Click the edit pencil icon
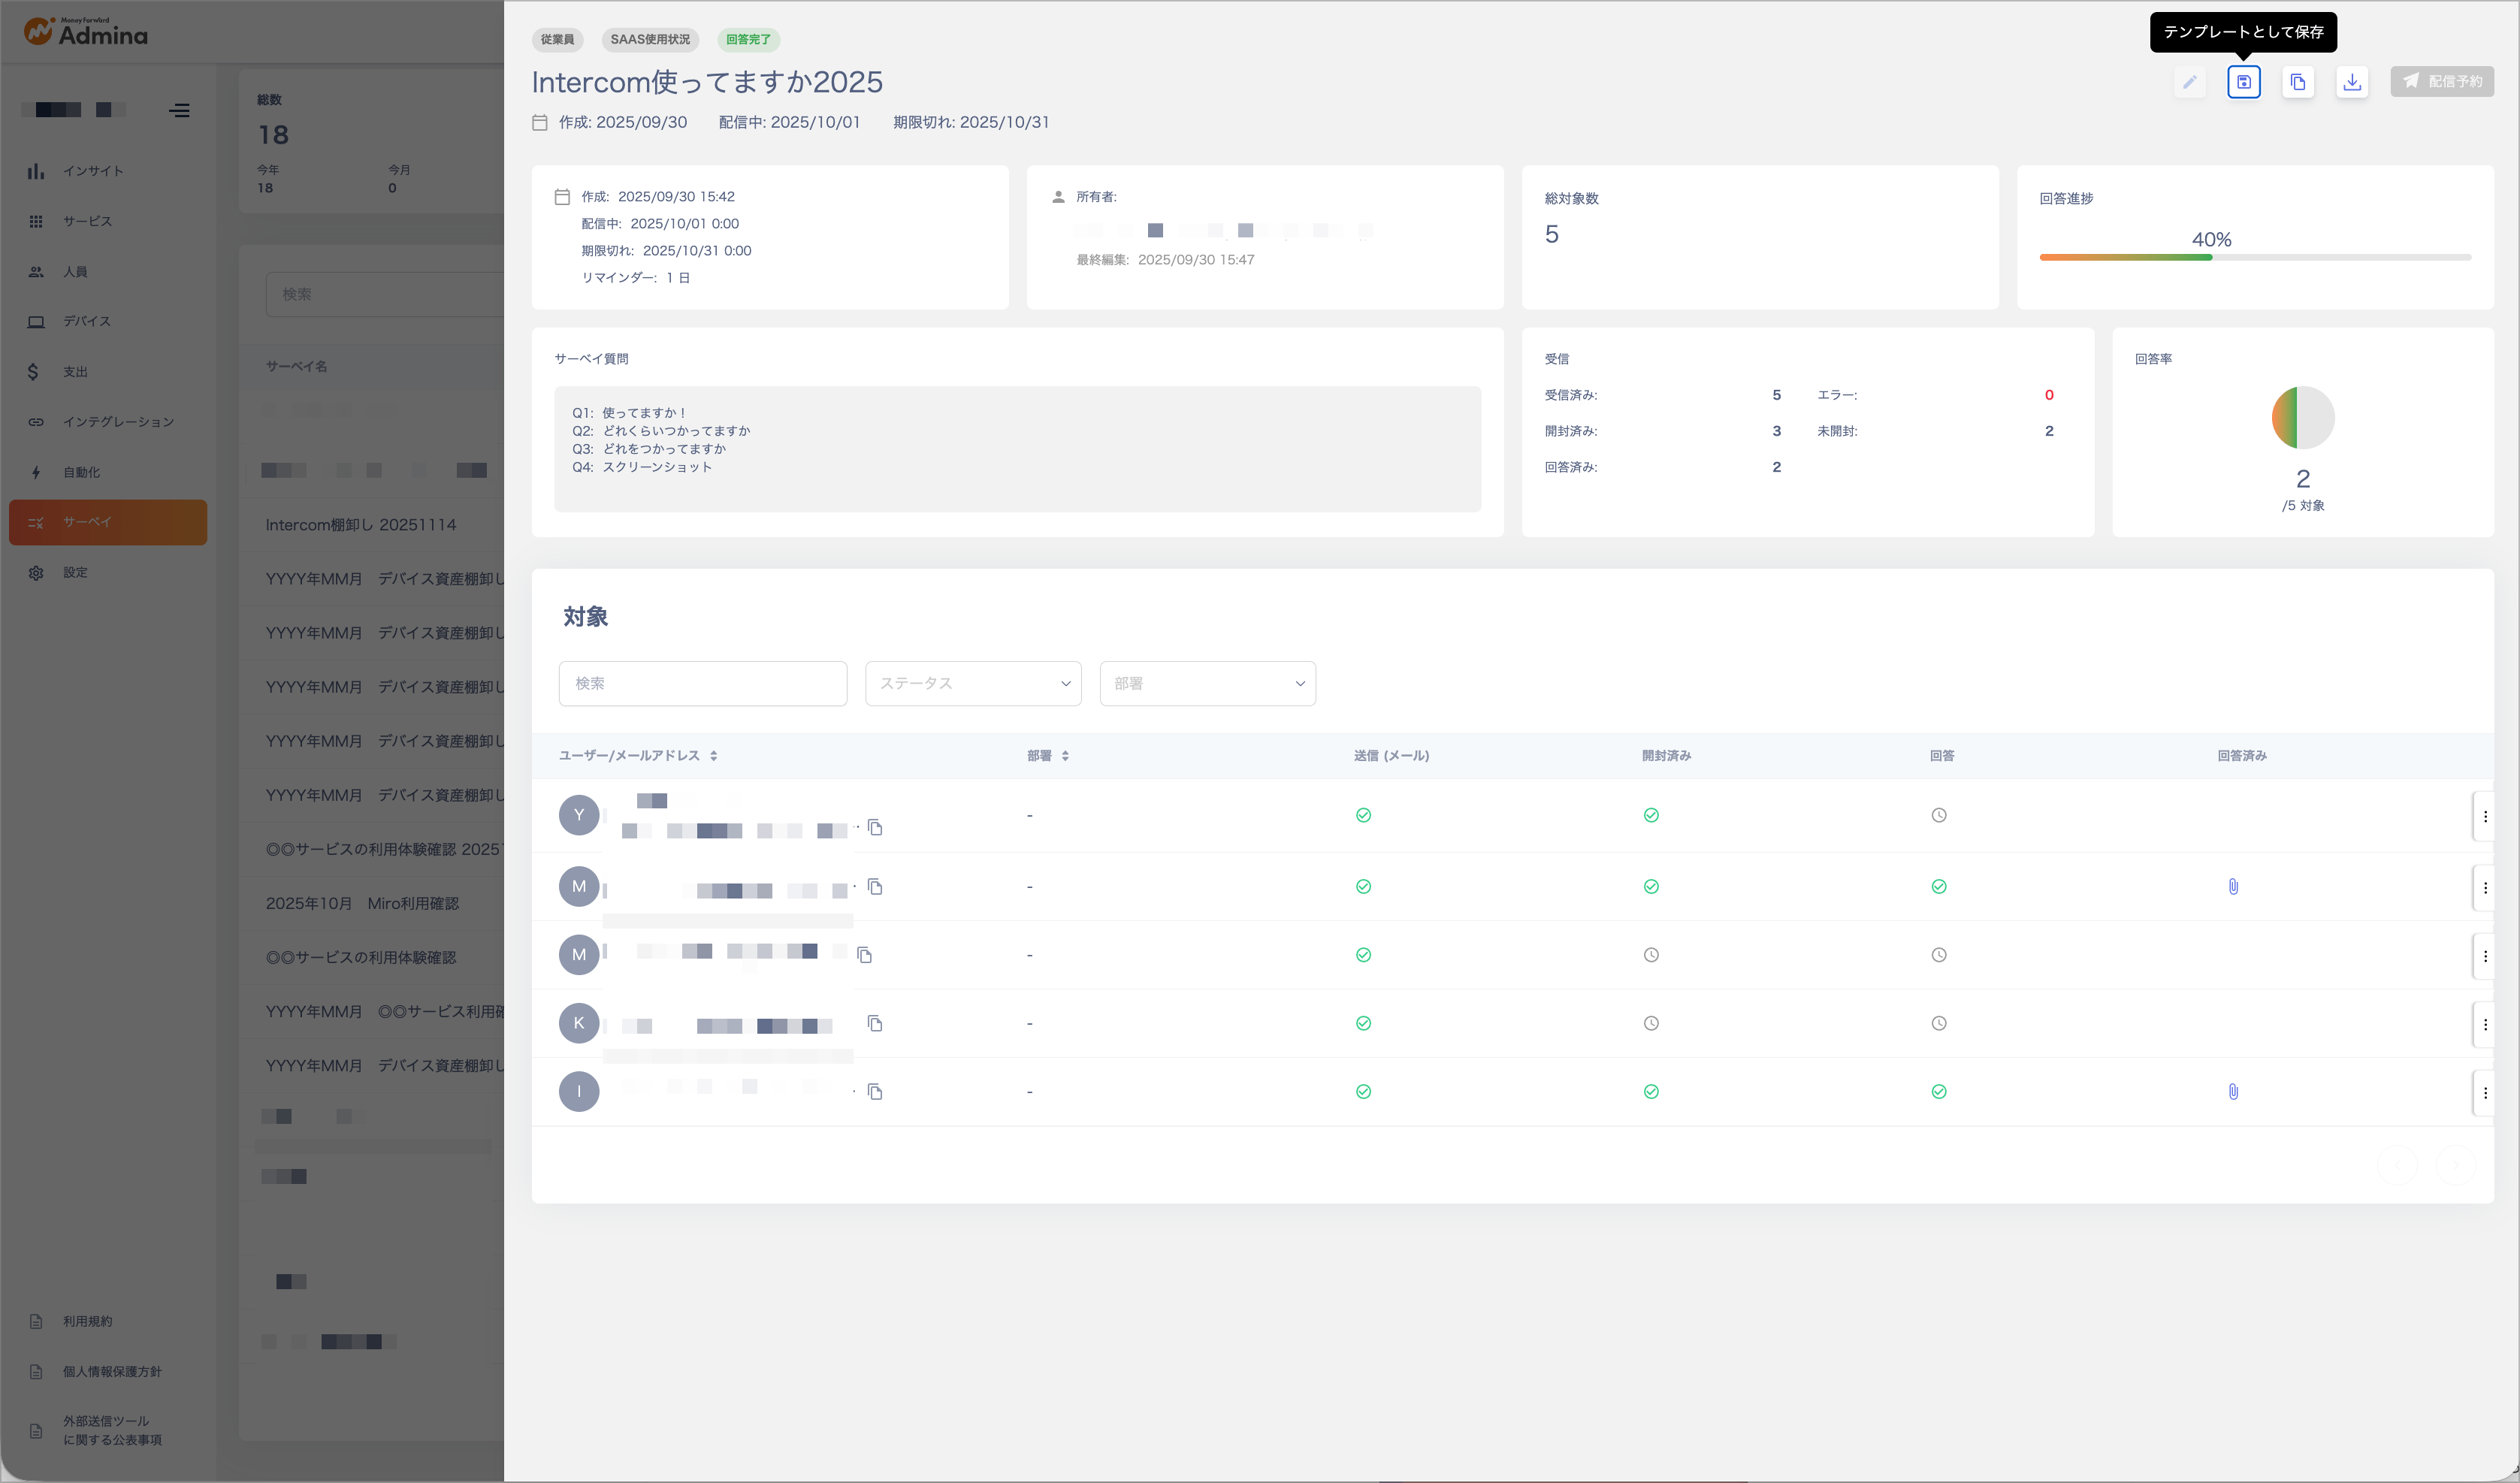 2189,82
